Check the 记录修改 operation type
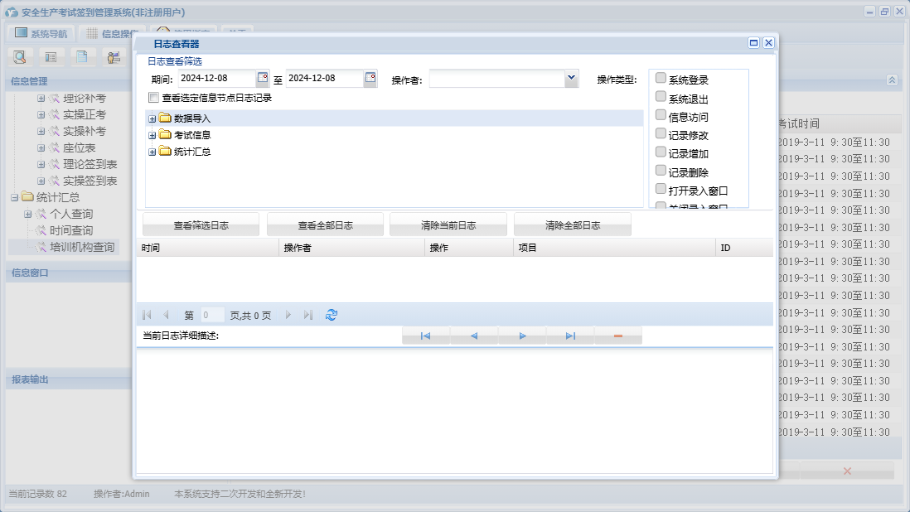Viewport: 910px width, 512px height. point(661,133)
